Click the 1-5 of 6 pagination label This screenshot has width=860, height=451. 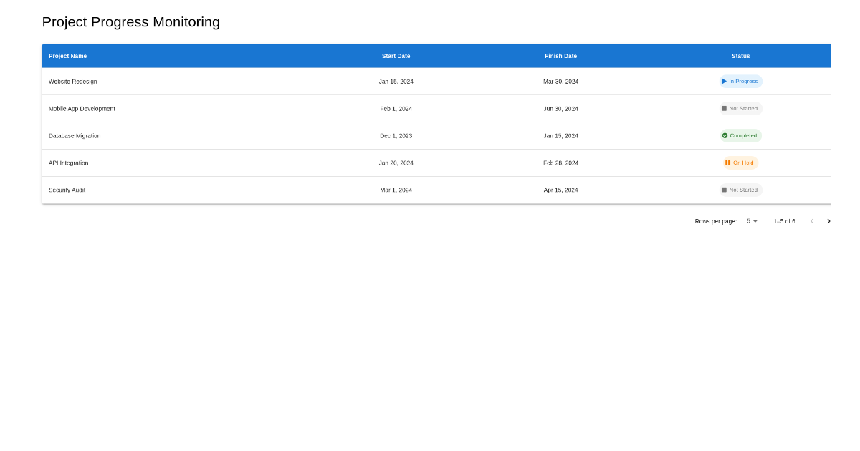[x=784, y=221]
